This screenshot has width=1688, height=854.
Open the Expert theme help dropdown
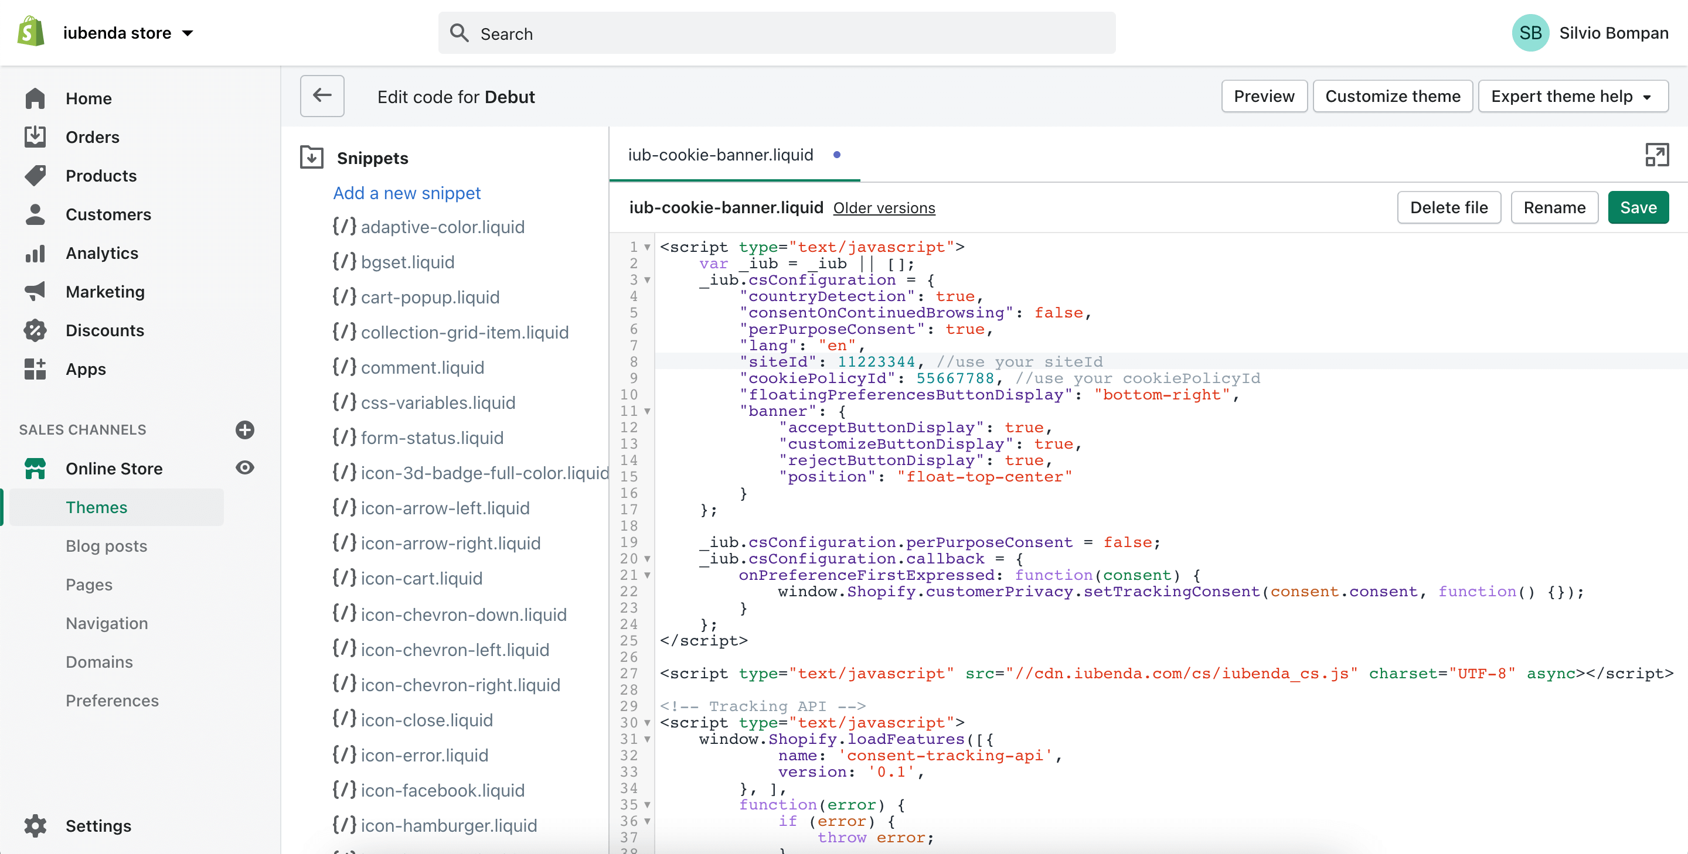(1573, 95)
